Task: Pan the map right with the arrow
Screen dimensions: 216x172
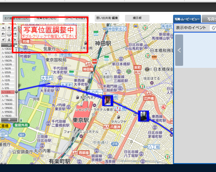Action: point(15,34)
